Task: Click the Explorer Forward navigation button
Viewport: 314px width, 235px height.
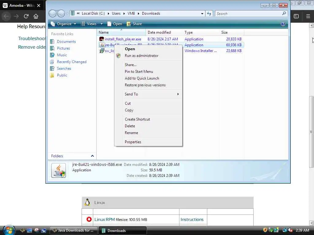Action: 61,13
